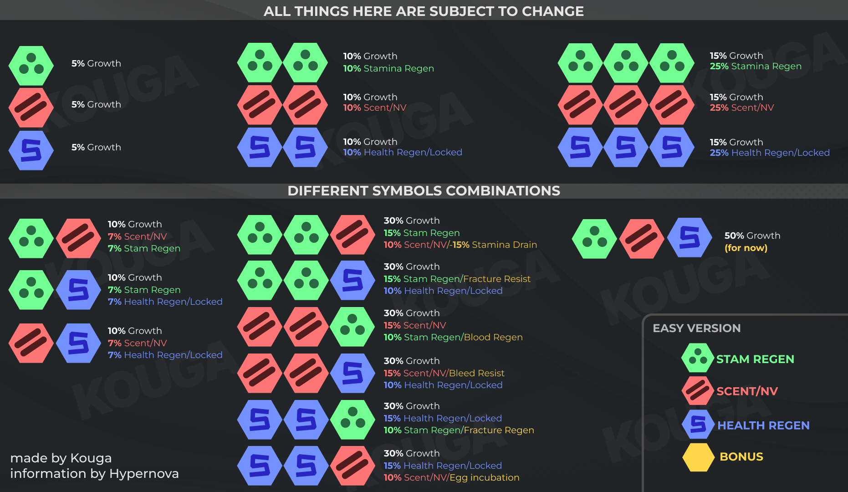
Task: Click the green Stam Regen legend icon
Action: pyautogui.click(x=697, y=359)
